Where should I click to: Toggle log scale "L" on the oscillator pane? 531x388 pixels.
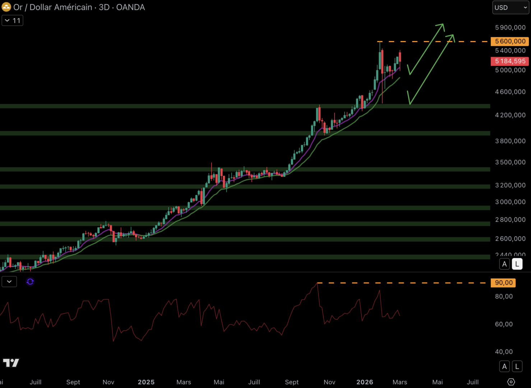click(517, 366)
